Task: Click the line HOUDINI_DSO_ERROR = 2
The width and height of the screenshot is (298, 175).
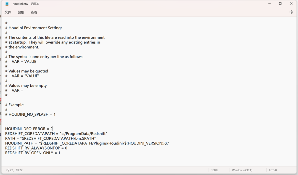Action: 29,129
